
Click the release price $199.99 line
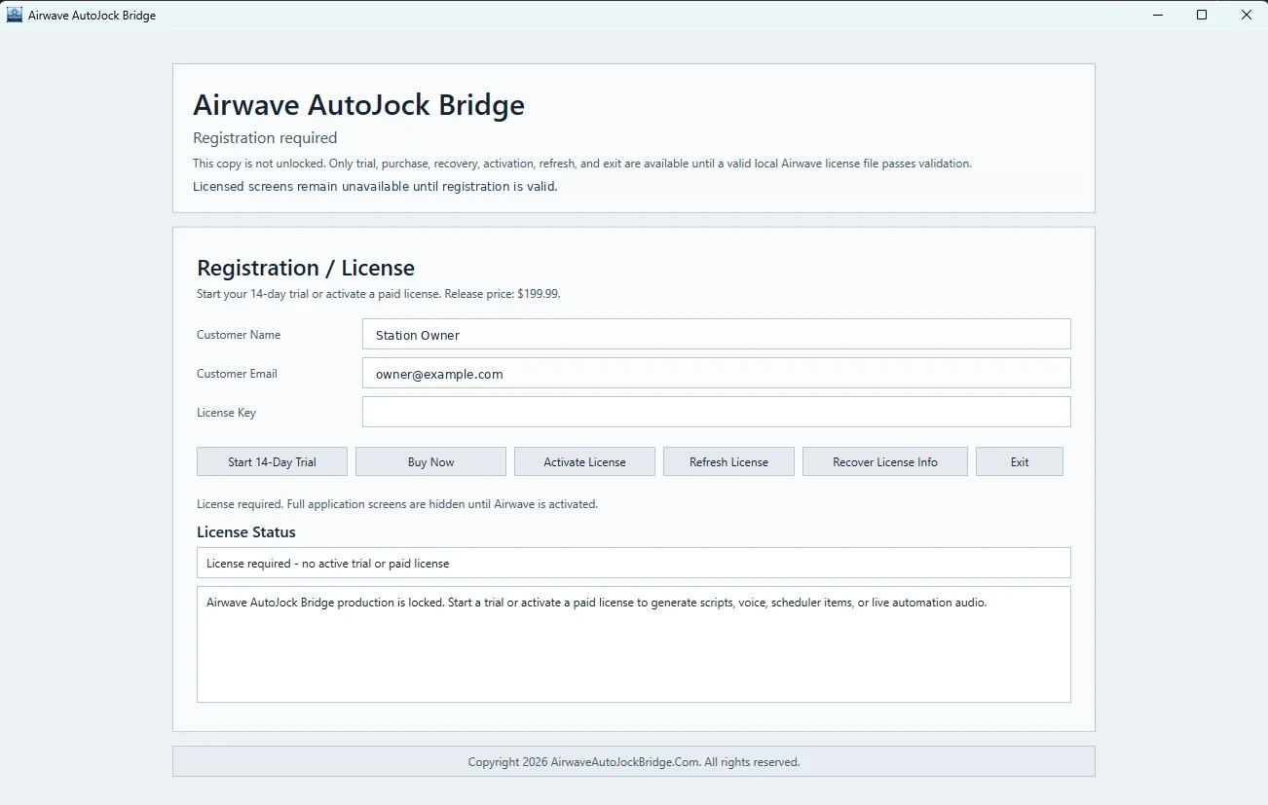(379, 294)
